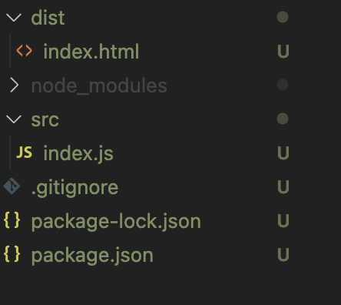Open the package-lock.json file
The image size is (341, 305).
coord(116,221)
